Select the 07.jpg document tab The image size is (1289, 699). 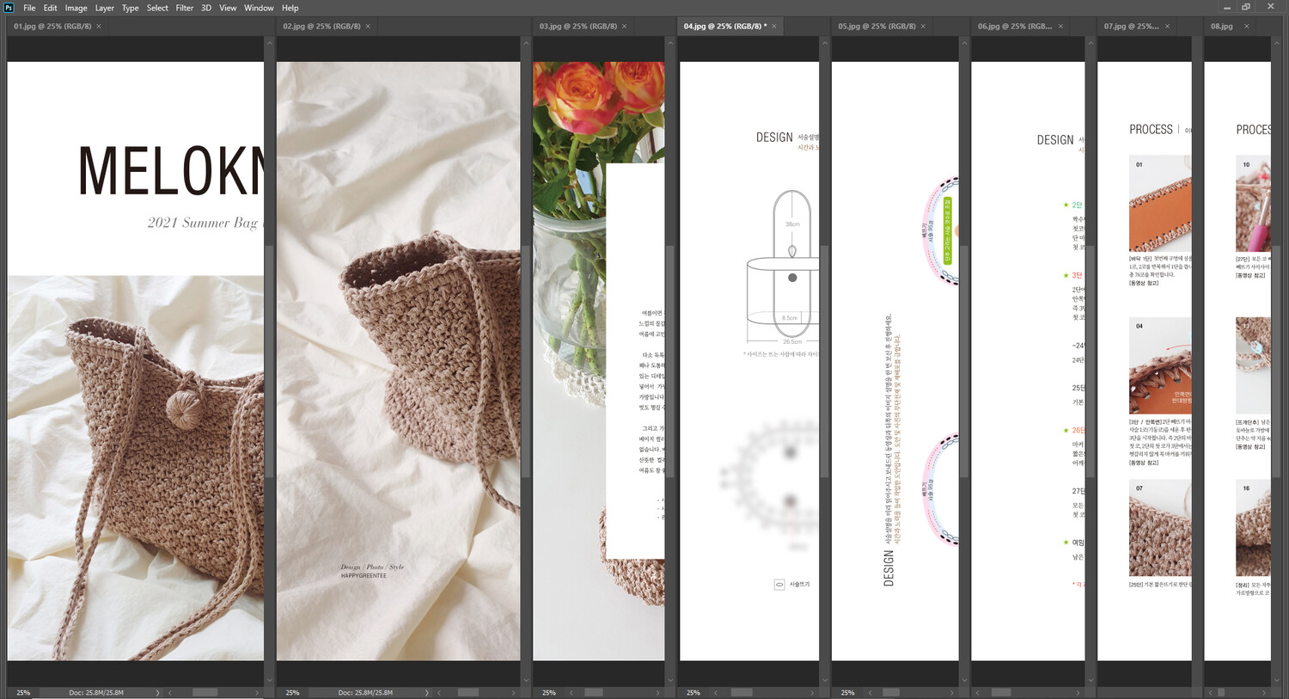coord(1131,27)
